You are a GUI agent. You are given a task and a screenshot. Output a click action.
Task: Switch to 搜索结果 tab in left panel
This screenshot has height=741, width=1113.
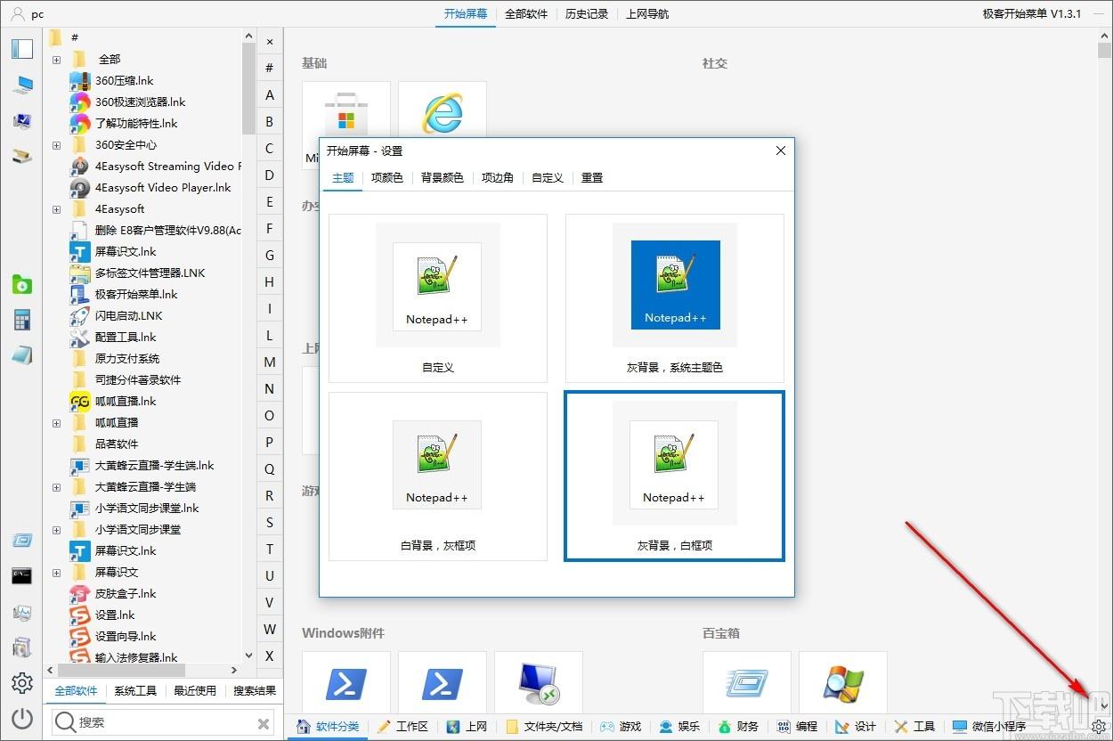click(255, 690)
